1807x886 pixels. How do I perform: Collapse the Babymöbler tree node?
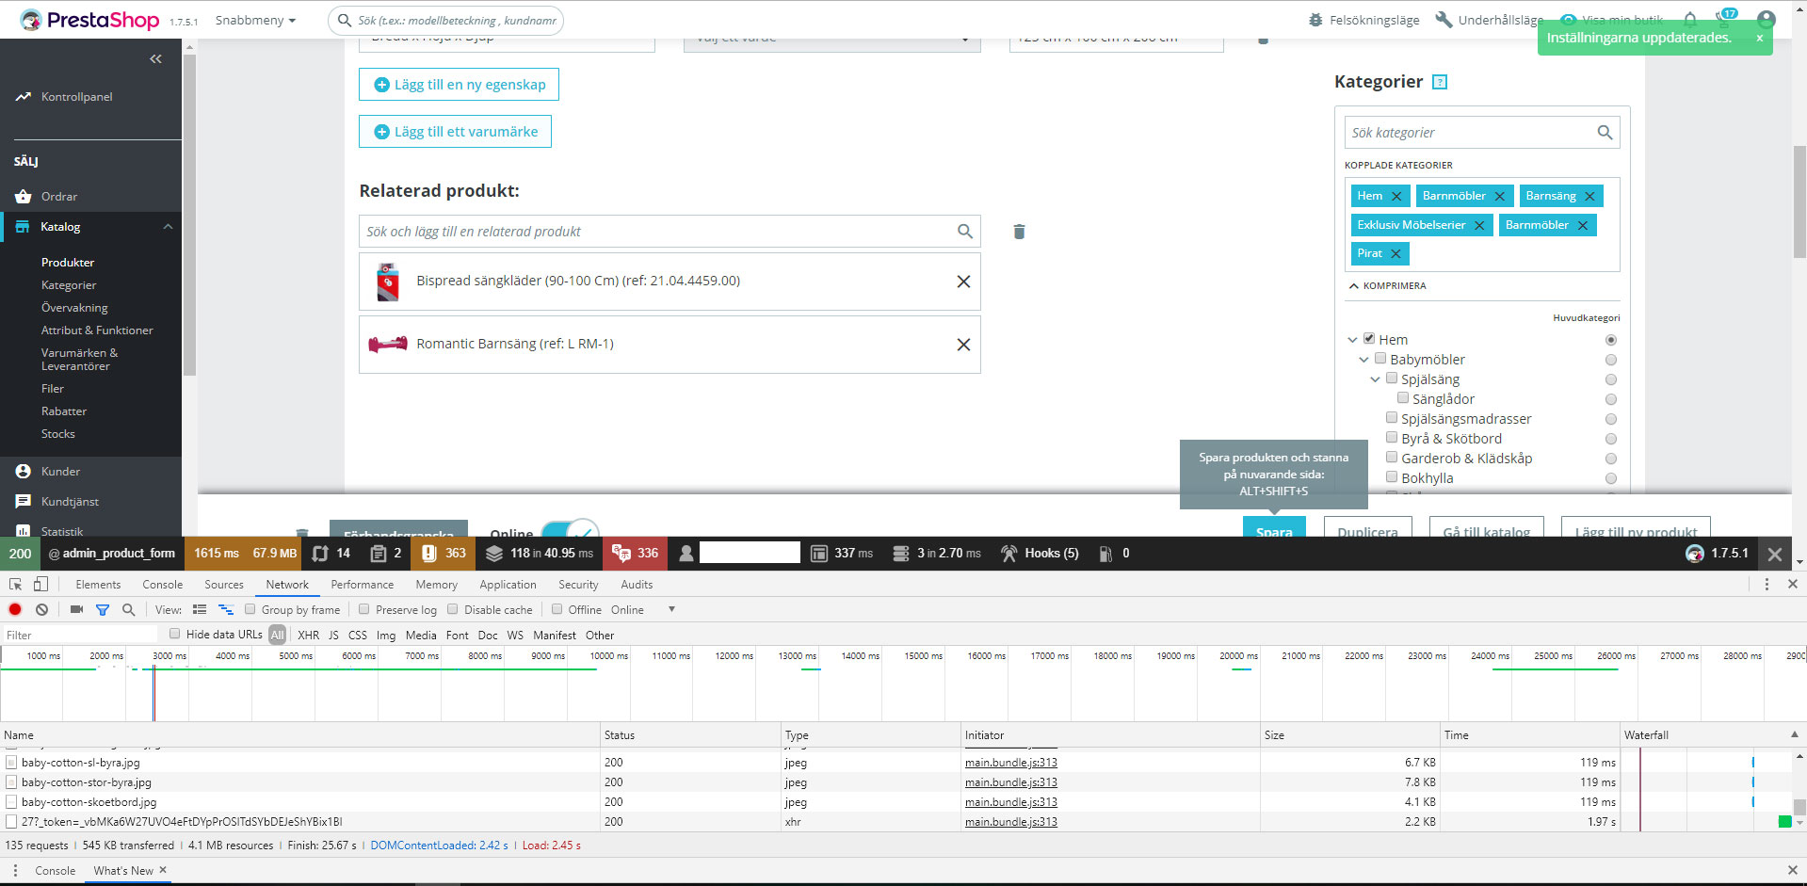pos(1363,360)
